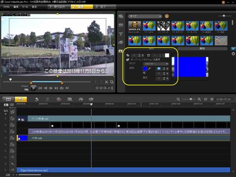This screenshot has height=177, width=236.
Task: Click the Redo arrow in timeline toolbar
Action: pyautogui.click(x=48, y=99)
